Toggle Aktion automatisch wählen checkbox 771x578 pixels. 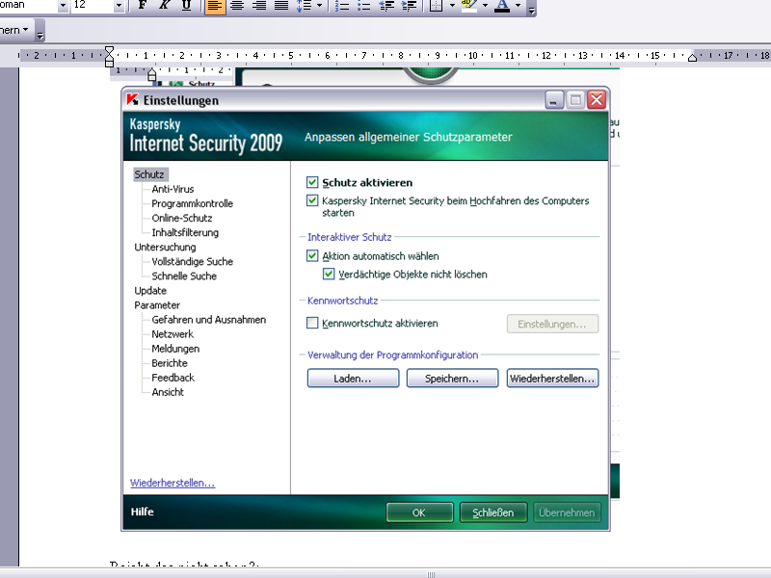click(x=312, y=255)
